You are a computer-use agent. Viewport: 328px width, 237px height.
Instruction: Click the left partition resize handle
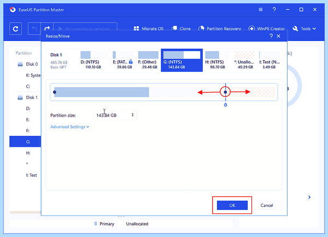(55, 92)
